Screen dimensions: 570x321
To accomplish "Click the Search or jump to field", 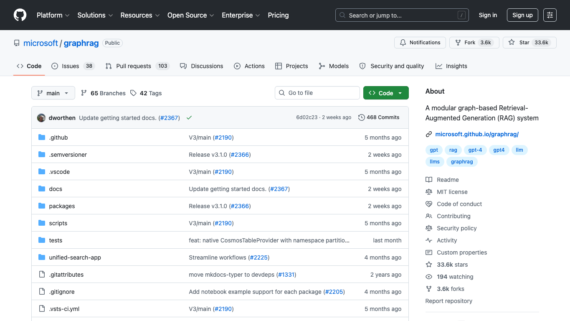I will [x=402, y=15].
